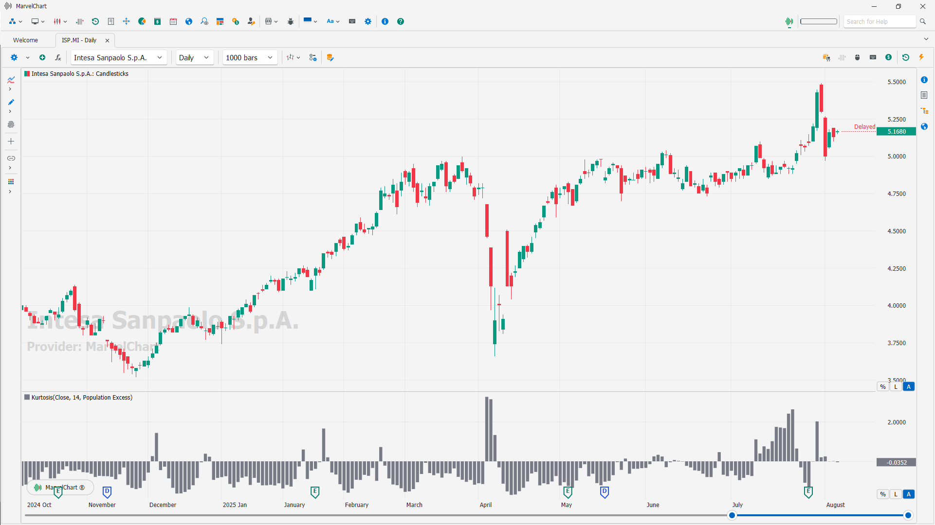Click the magnifier search icon beside help field
The width and height of the screenshot is (935, 525).
[x=923, y=21]
